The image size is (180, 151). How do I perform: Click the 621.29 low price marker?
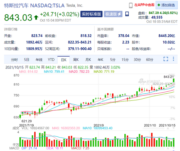(27, 121)
